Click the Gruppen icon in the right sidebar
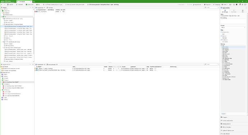This screenshot has height=135, width=248. 221,117
